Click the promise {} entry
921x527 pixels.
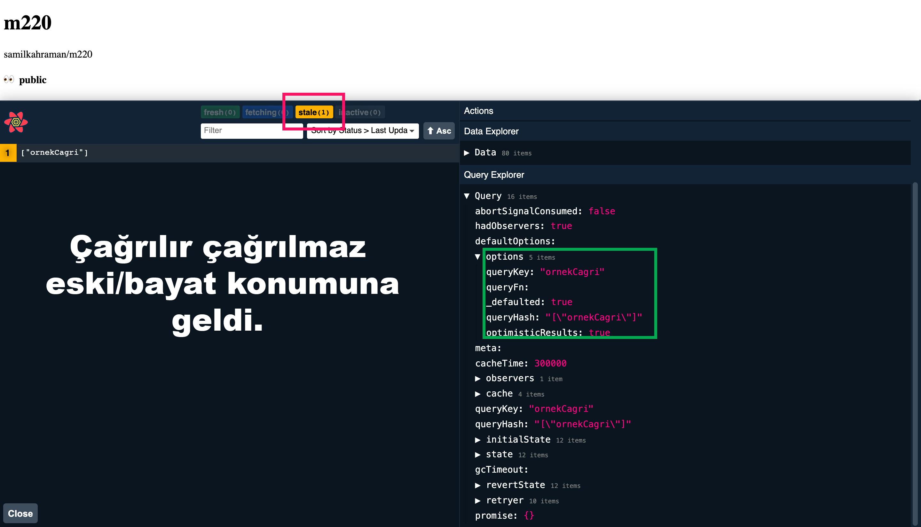coord(504,516)
